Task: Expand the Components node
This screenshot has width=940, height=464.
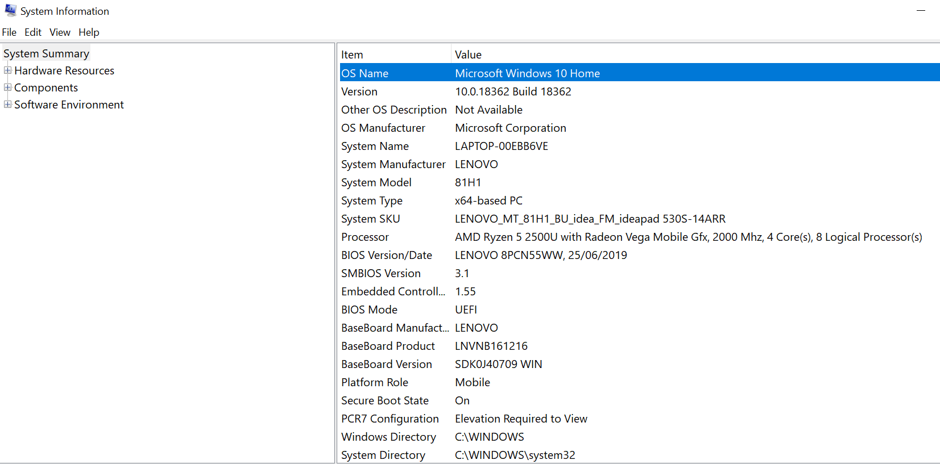Action: tap(8, 87)
